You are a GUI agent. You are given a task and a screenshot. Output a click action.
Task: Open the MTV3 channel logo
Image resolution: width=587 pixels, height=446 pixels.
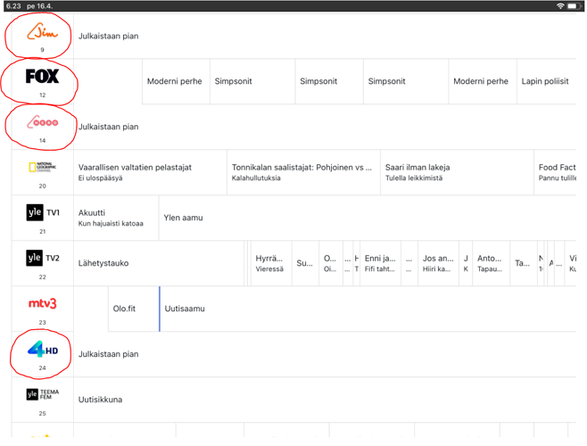(x=42, y=304)
